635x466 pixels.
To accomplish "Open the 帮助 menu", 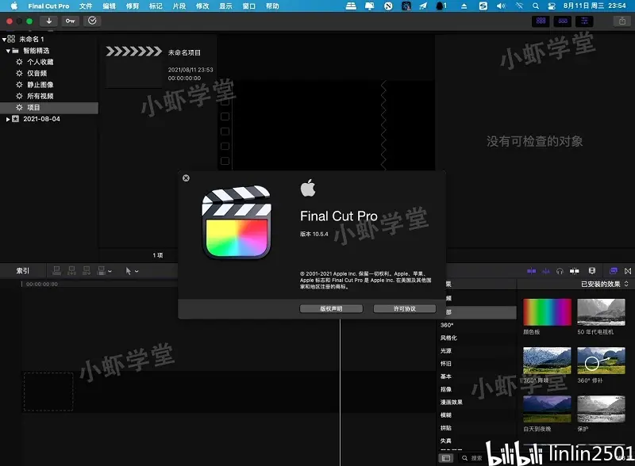I will [x=272, y=6].
